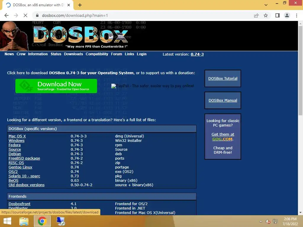Click the Get them at link
This screenshot has height=227, width=303.
click(x=223, y=134)
